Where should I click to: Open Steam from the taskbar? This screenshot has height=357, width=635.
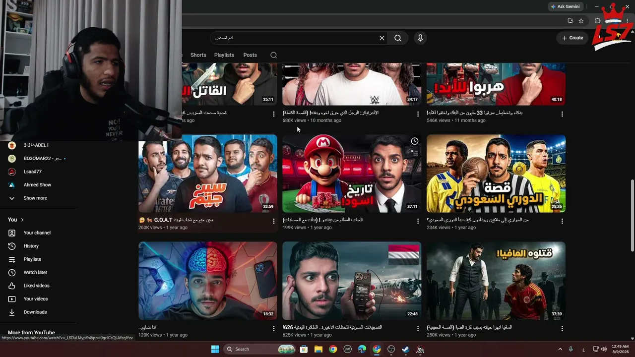(x=406, y=349)
